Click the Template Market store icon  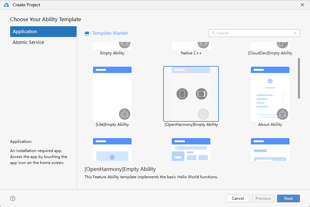[x=87, y=33]
